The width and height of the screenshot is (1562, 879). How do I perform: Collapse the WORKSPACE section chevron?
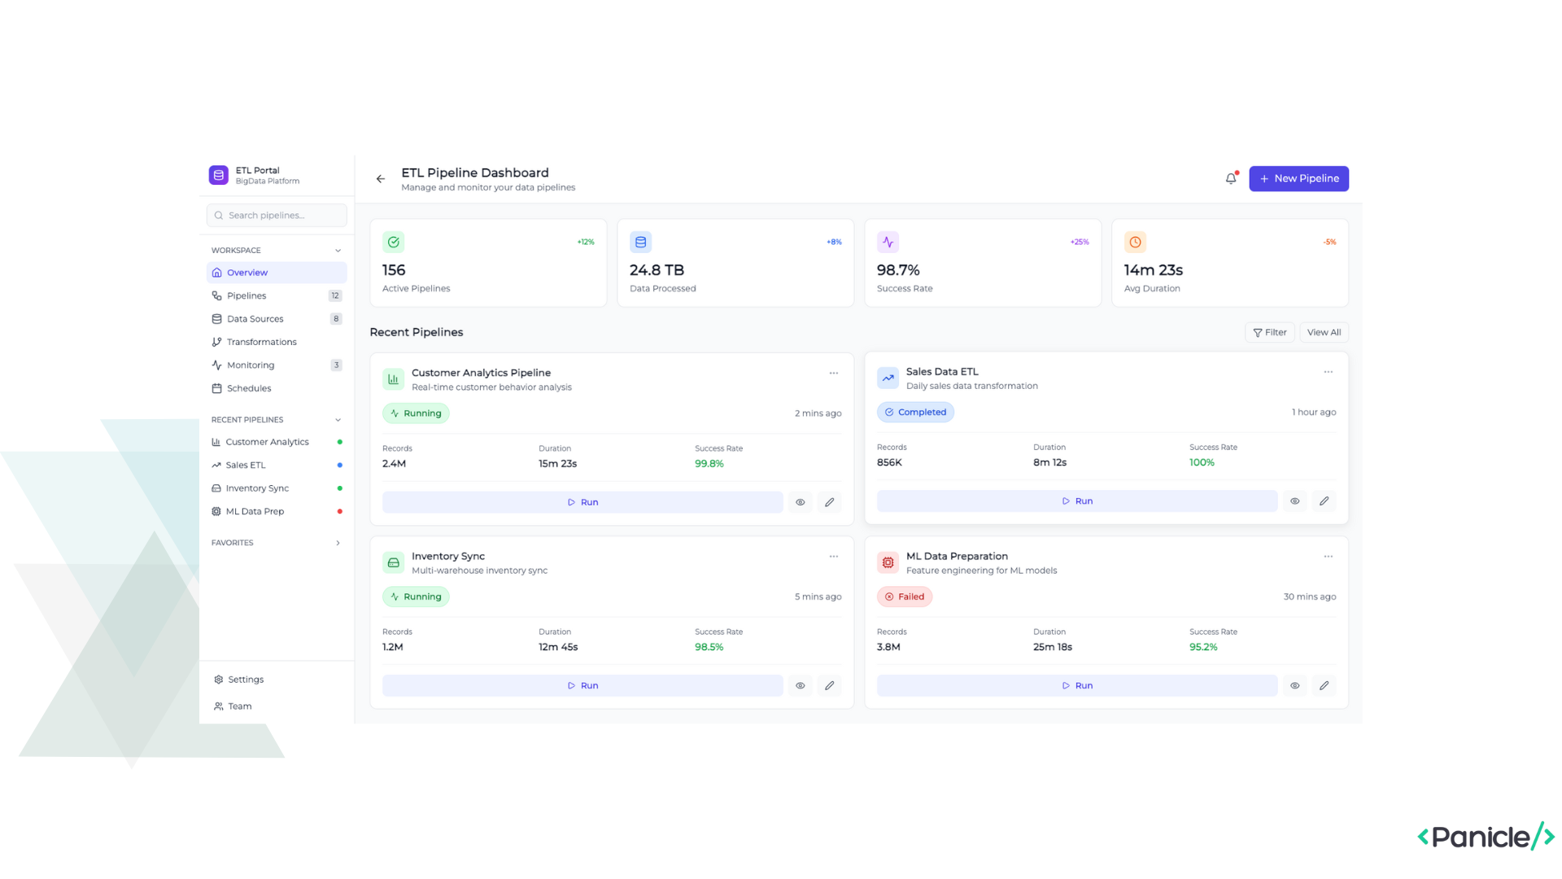click(x=338, y=250)
